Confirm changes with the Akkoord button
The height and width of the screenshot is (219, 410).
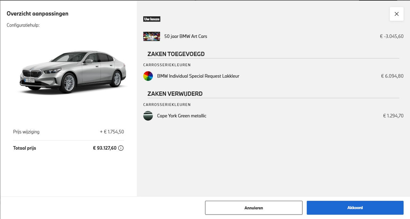click(355, 208)
